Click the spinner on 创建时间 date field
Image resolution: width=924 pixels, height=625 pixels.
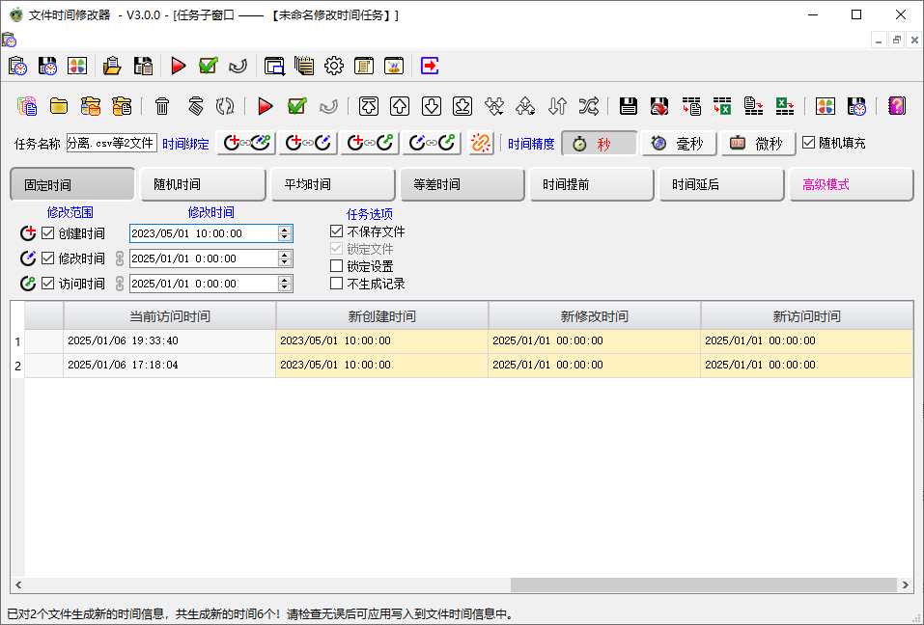coord(284,232)
